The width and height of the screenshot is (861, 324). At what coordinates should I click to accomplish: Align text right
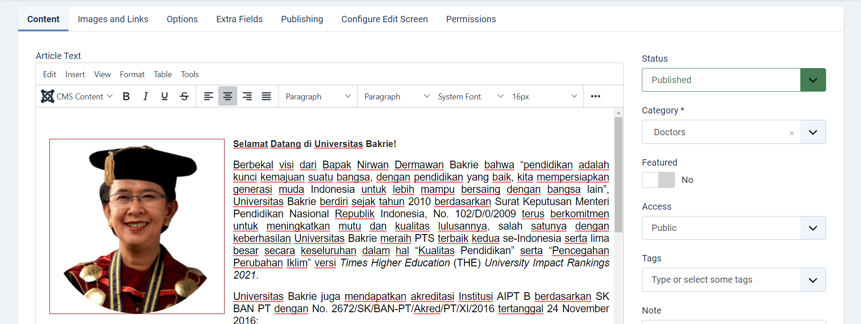(247, 96)
